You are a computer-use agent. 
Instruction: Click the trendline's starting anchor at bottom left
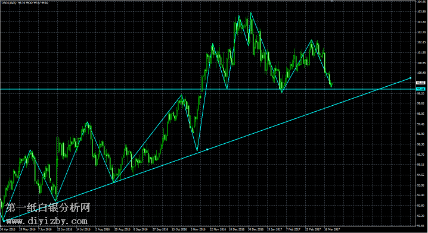4,221
